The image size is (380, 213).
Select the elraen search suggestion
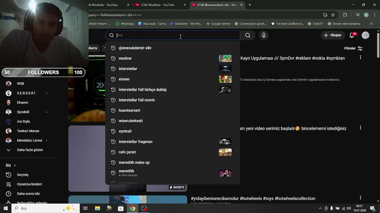[x=172, y=79]
